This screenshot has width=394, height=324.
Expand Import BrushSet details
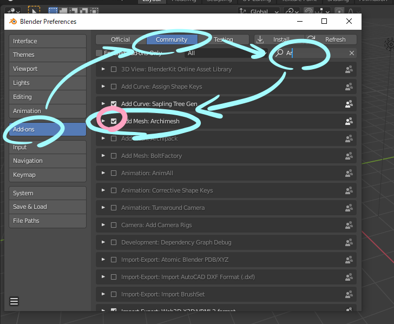(103, 294)
